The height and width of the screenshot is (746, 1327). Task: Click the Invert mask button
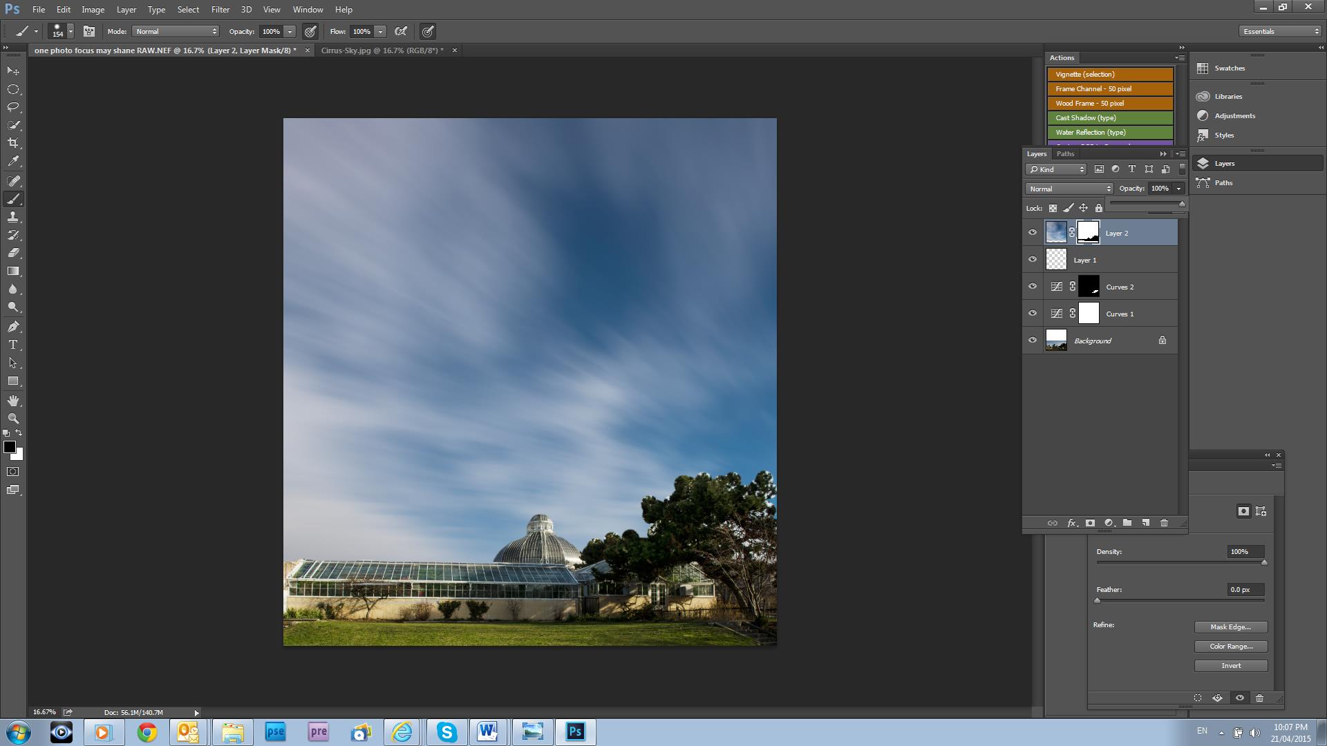(1230, 666)
